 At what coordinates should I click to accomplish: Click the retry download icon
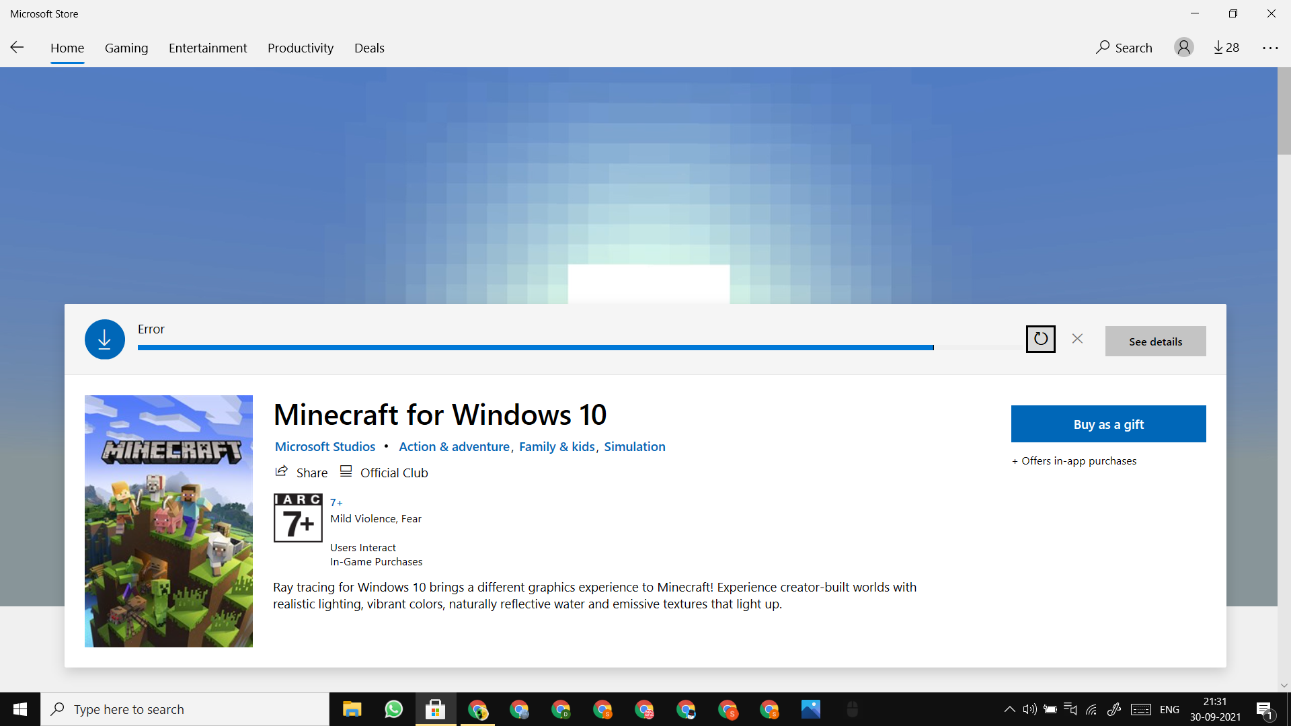tap(1040, 339)
